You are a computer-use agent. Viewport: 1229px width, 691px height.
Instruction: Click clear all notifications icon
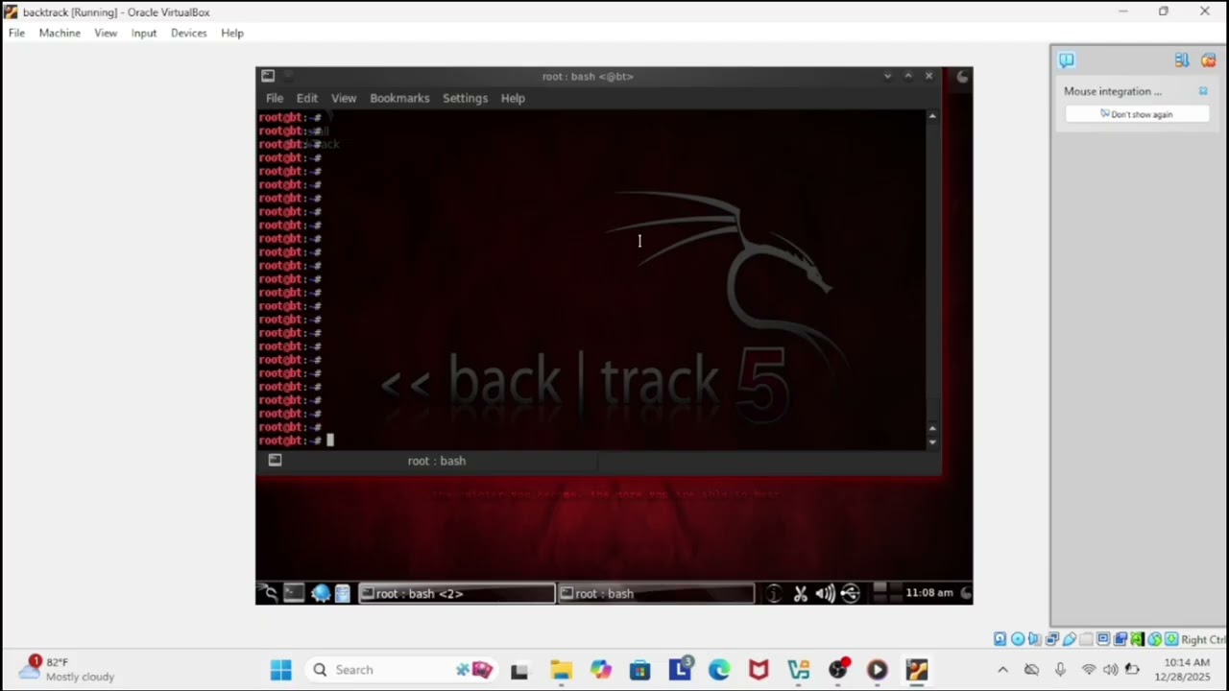coord(1208,60)
